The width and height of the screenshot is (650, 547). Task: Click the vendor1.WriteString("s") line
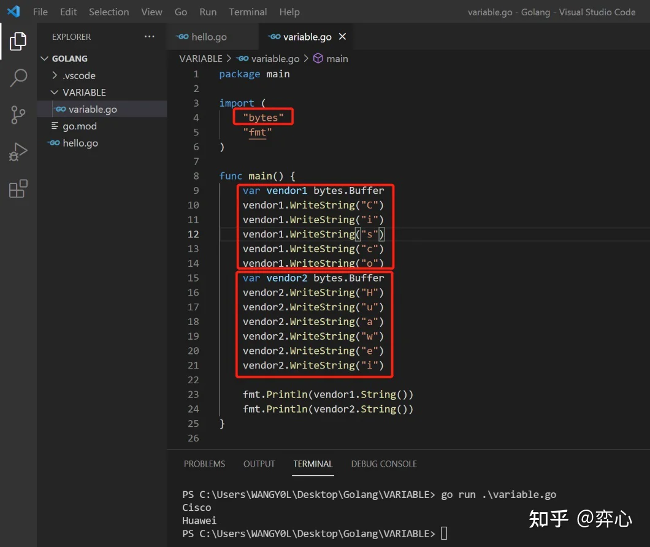pos(313,234)
